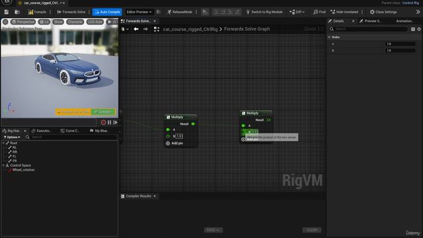Open the Diff dropdown
Image resolution: width=423 pixels, height=238 pixels.
pos(297,12)
